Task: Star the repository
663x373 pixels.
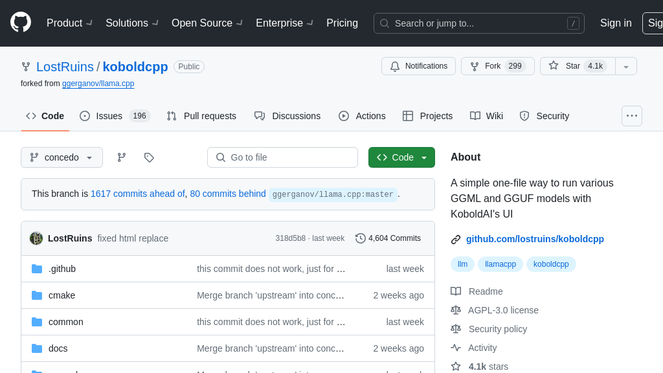Action: (578, 66)
